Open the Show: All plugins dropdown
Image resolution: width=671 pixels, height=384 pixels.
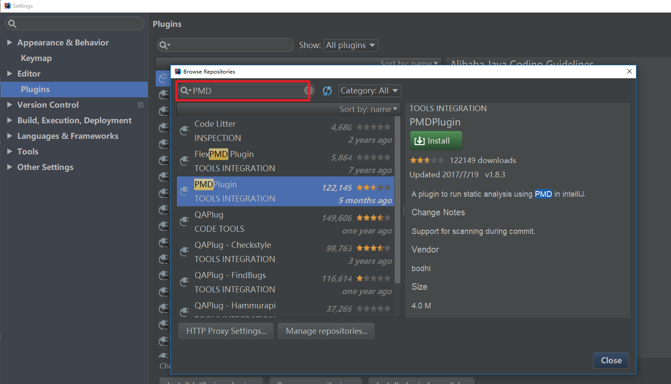(x=351, y=45)
